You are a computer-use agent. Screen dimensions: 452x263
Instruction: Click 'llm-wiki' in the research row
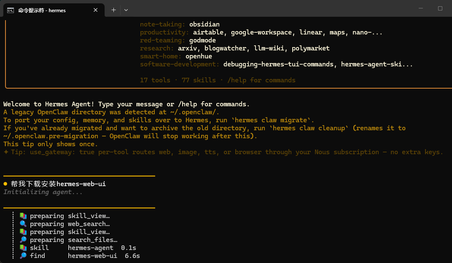[x=269, y=48]
